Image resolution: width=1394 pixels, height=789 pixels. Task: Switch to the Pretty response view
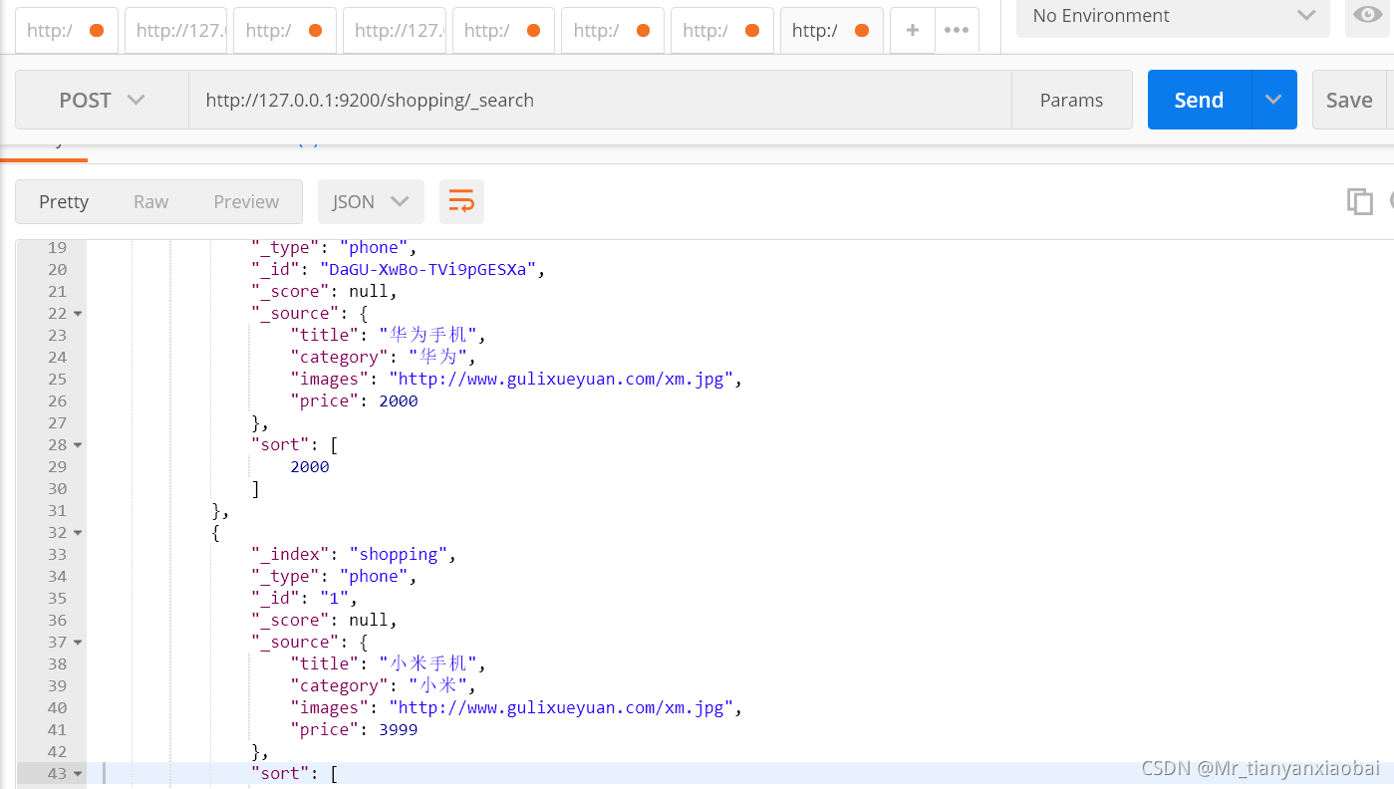[x=64, y=201]
